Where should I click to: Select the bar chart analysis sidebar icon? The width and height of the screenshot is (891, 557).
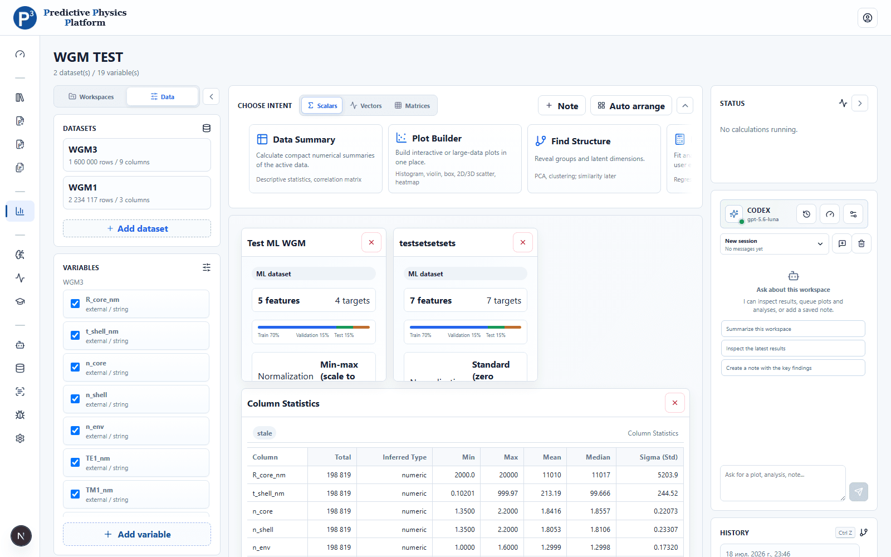[20, 211]
